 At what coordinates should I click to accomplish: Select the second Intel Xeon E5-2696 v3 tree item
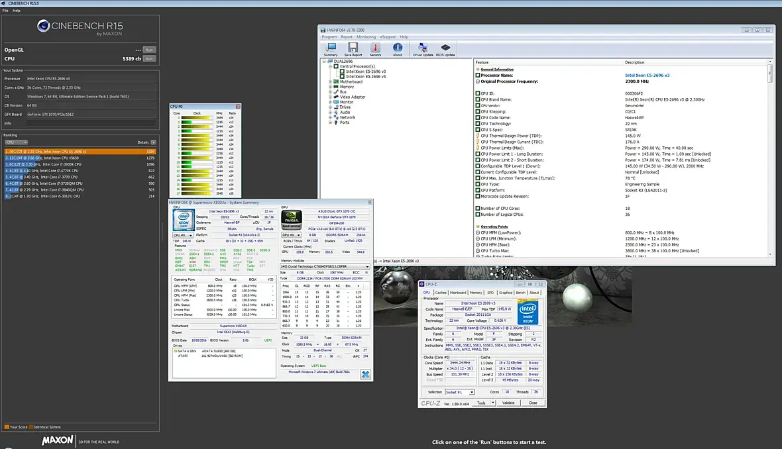365,77
